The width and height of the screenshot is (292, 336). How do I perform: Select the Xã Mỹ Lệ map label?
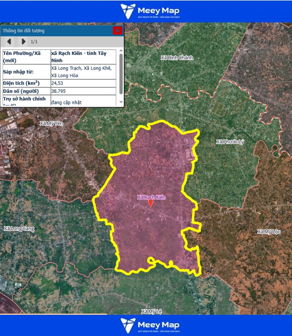[151, 311]
